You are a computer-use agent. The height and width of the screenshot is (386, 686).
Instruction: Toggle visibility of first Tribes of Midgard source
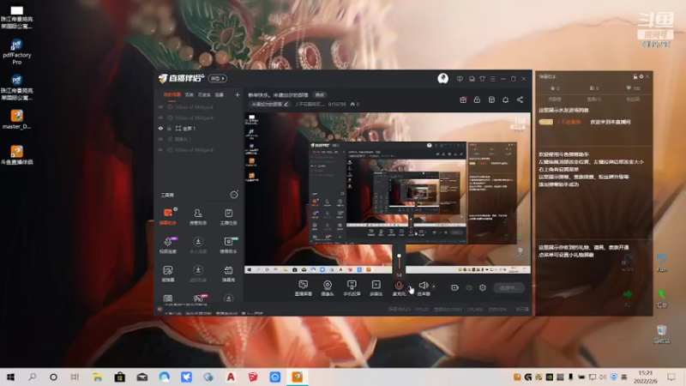160,106
